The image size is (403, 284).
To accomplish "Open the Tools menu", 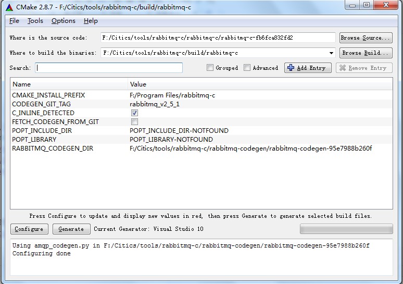I will coord(35,21).
